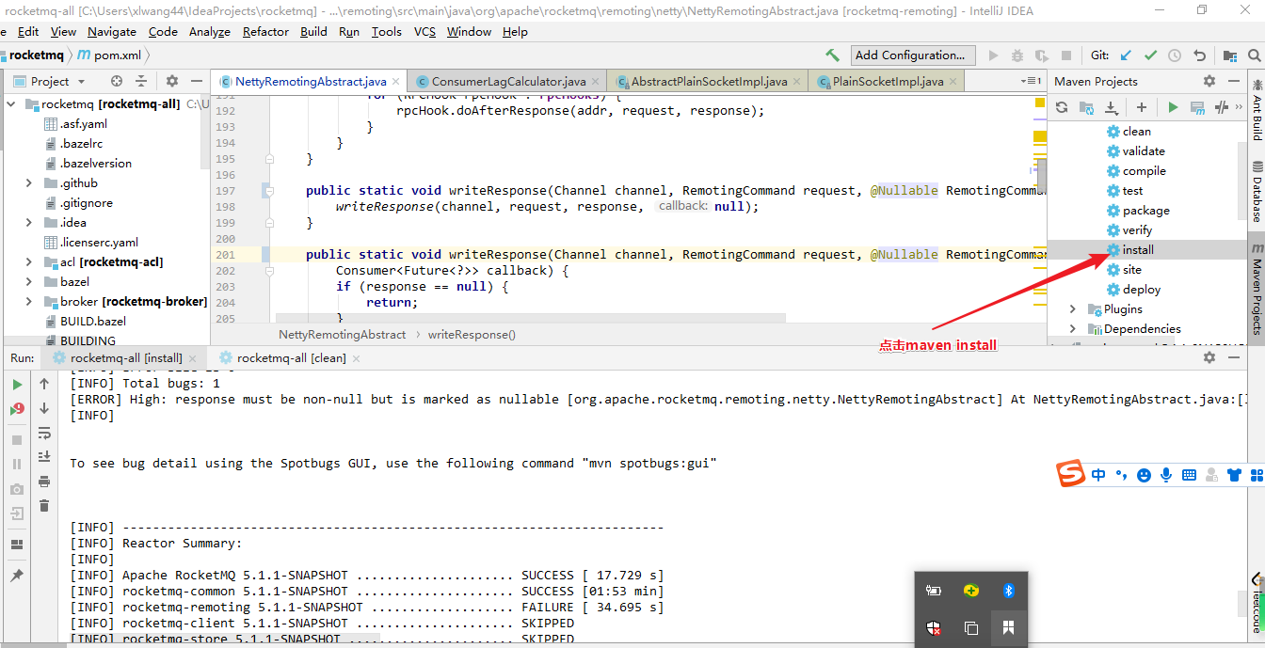Open VCS menu

pos(425,31)
